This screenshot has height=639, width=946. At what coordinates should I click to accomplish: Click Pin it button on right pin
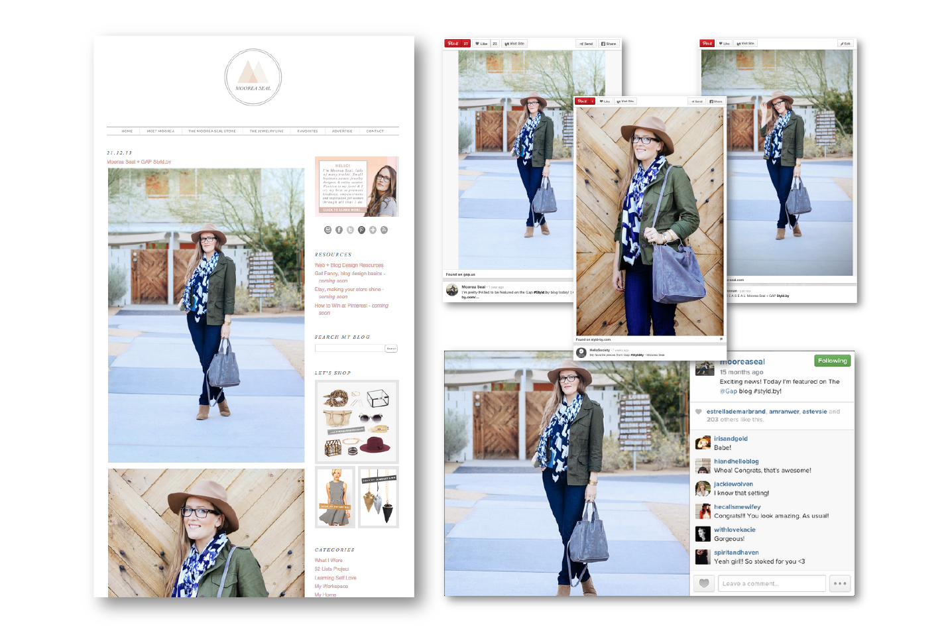pos(707,44)
